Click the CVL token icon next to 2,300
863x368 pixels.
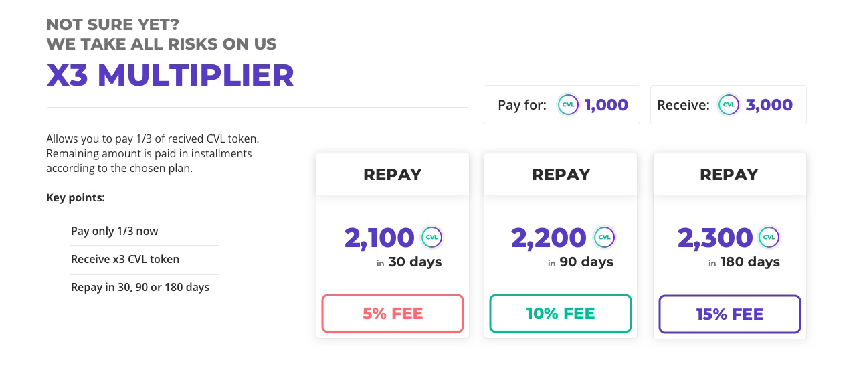[769, 237]
